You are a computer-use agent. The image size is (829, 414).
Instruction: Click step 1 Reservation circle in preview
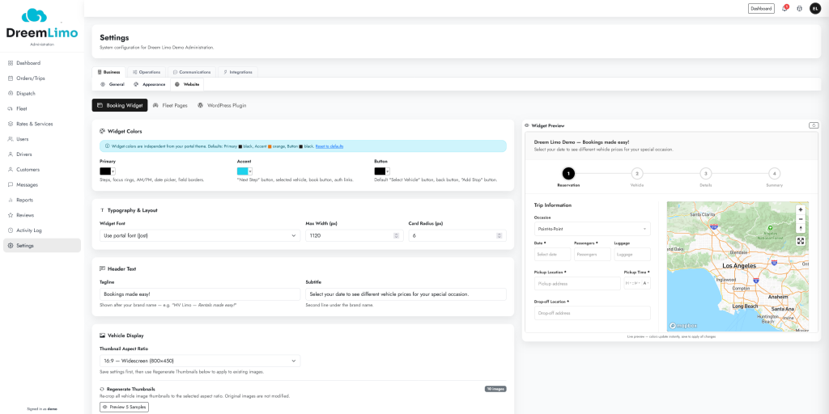(568, 173)
